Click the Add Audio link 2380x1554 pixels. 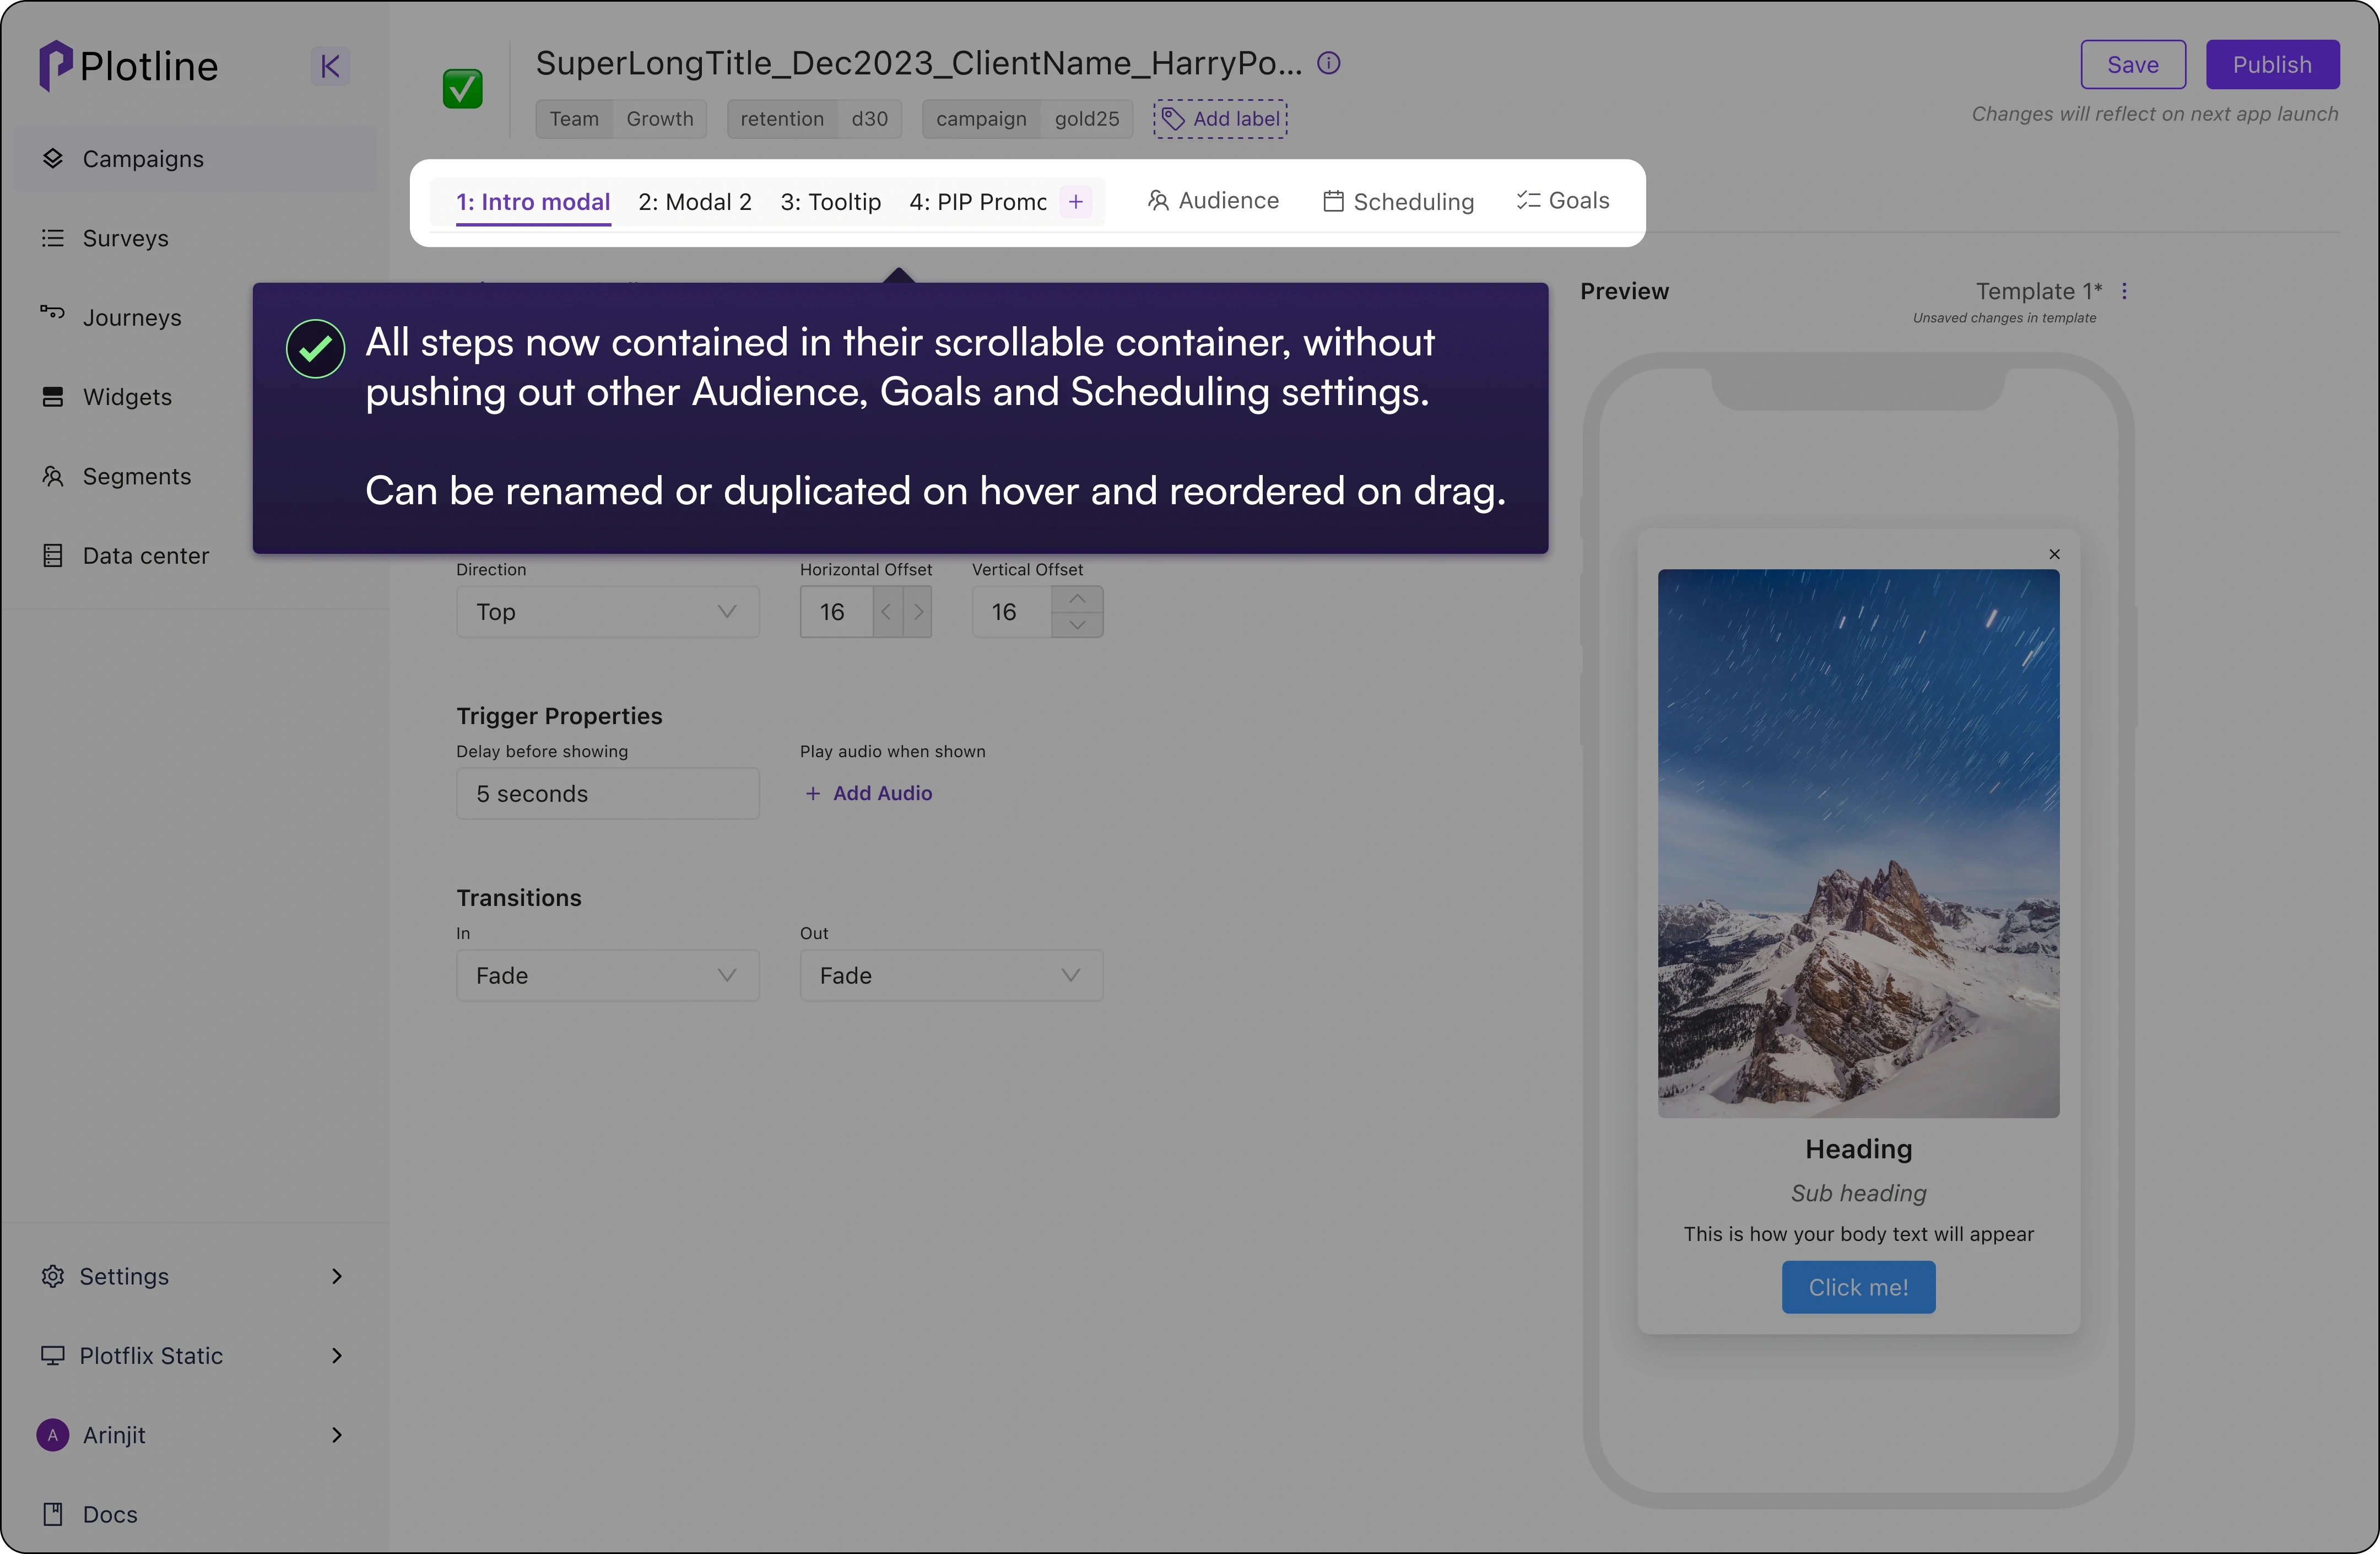(869, 793)
